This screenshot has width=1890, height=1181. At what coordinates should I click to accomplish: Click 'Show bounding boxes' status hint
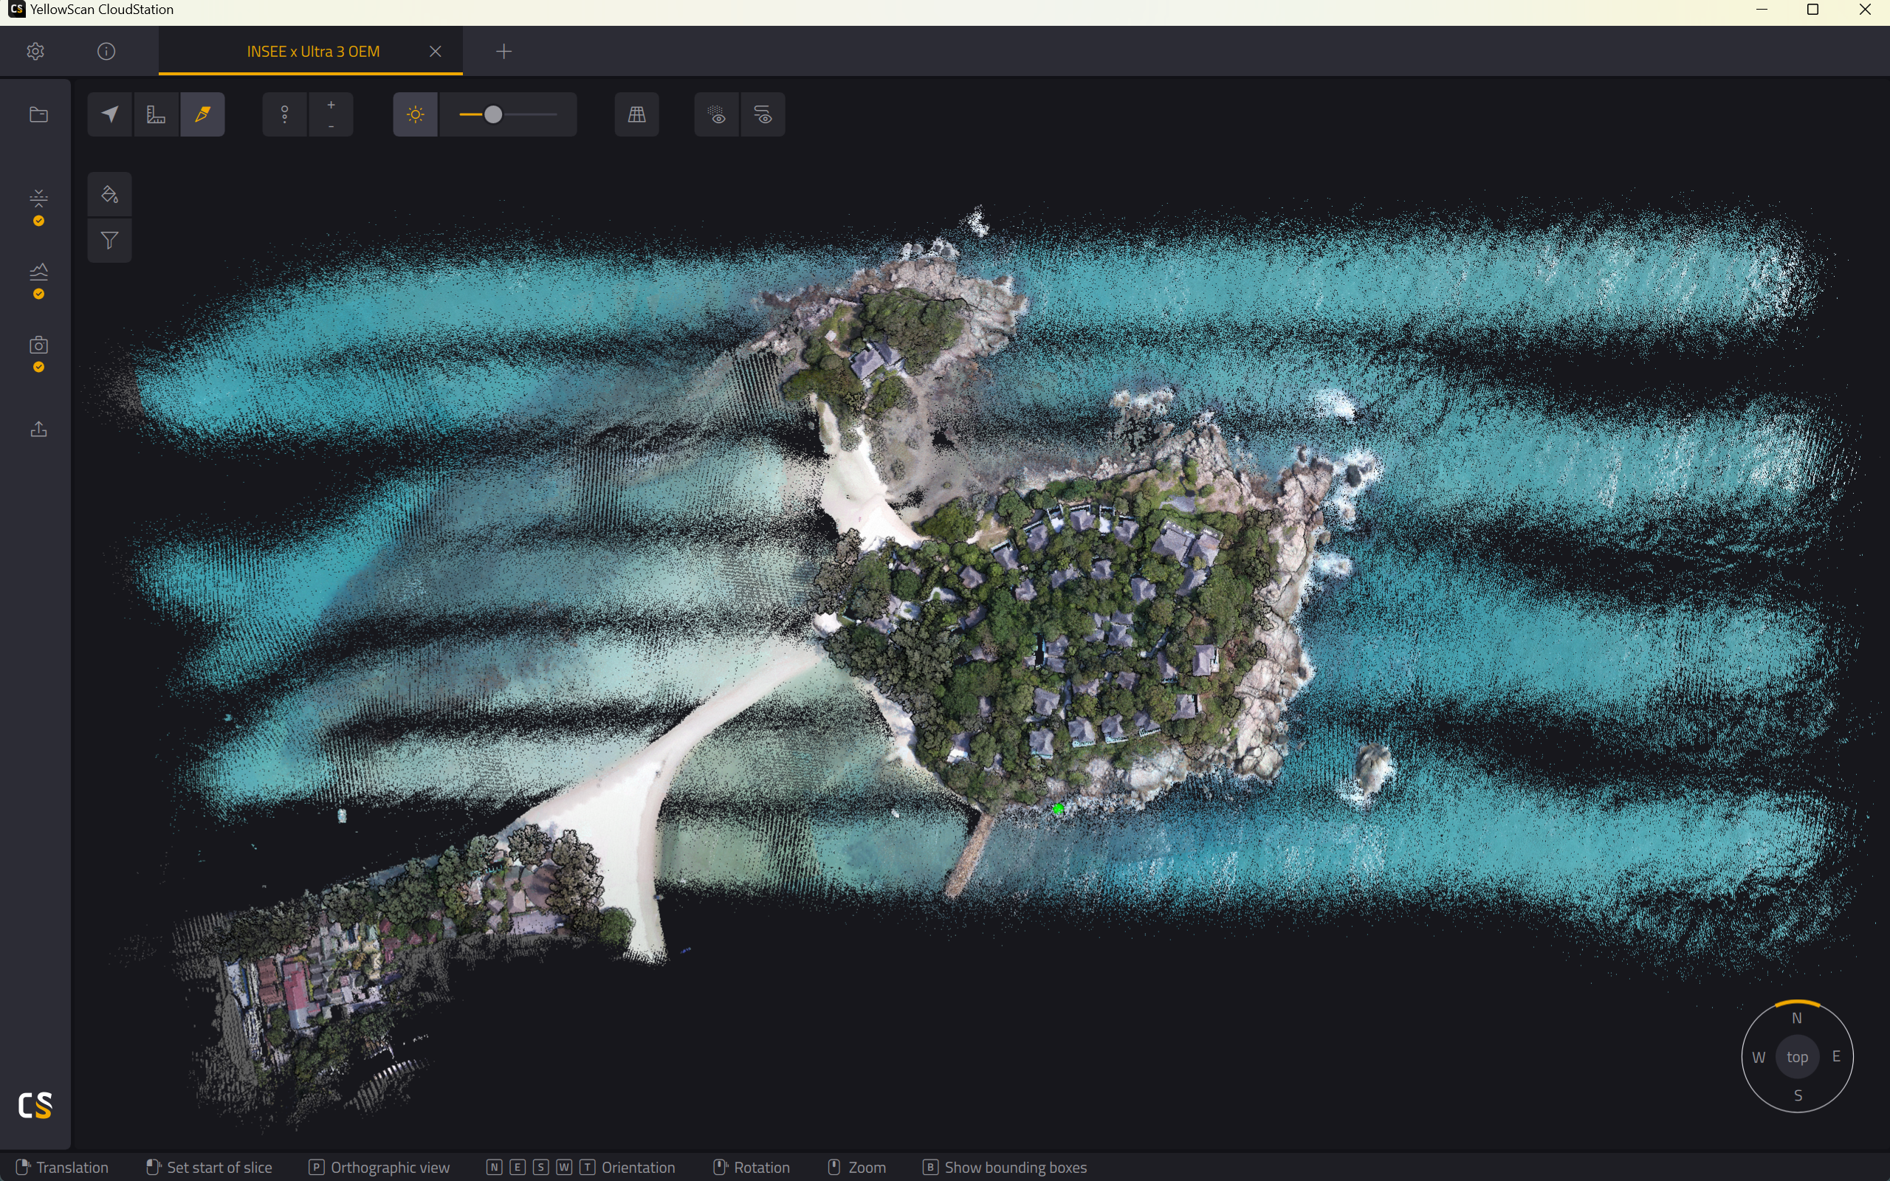pos(1015,1167)
